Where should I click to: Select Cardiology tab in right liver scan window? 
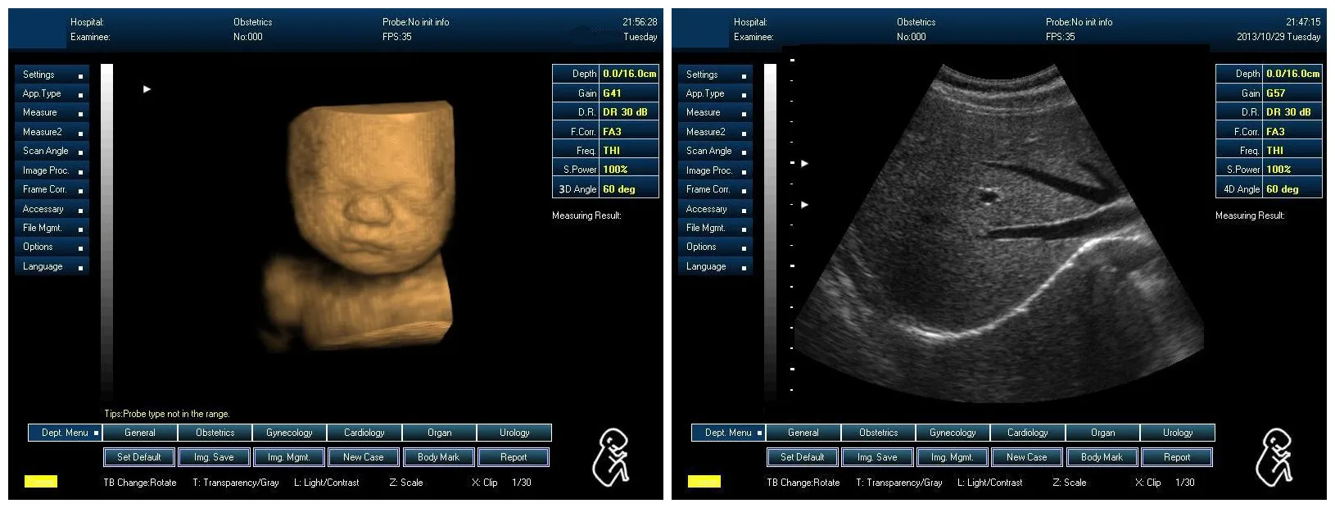coord(1028,433)
